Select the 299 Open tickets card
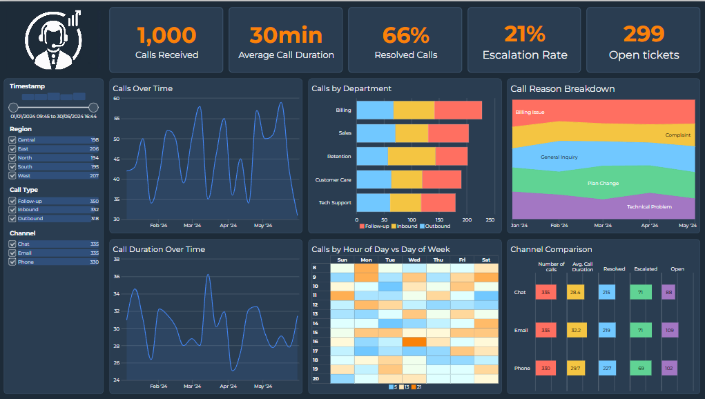Image resolution: width=705 pixels, height=399 pixels. click(x=644, y=40)
